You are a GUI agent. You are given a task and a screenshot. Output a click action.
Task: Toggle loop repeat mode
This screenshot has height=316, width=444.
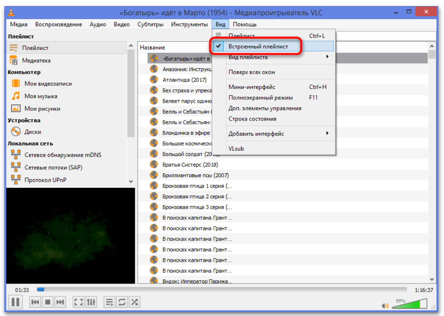tap(122, 302)
